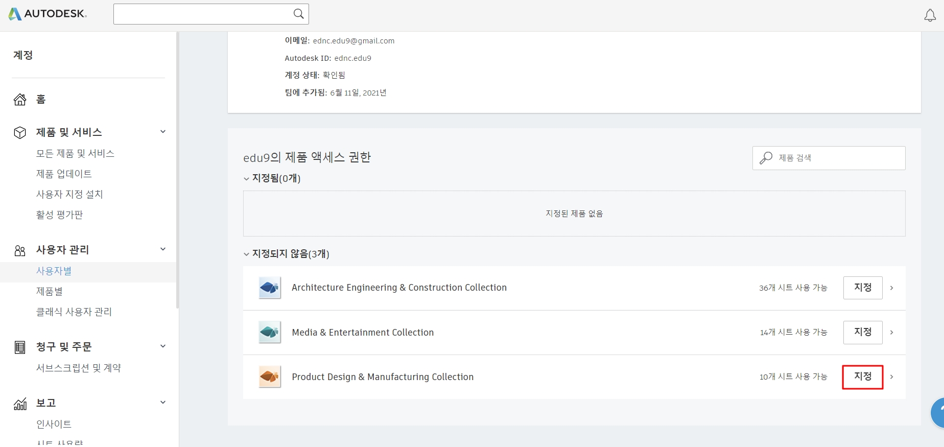Click the document icon for 청구 및 주문
Screen dimensions: 944x447
pyautogui.click(x=20, y=347)
